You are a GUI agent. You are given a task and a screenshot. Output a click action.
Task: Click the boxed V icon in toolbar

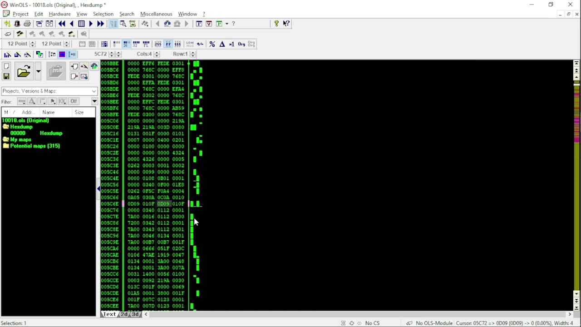tap(209, 24)
